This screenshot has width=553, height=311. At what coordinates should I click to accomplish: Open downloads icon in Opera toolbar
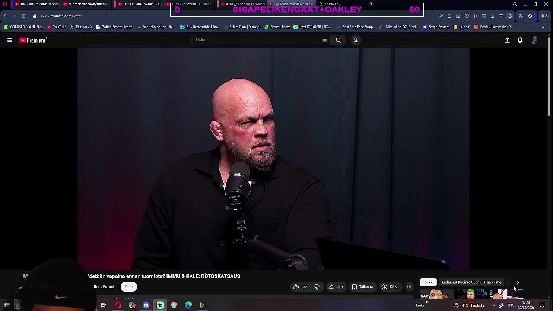tap(493, 16)
